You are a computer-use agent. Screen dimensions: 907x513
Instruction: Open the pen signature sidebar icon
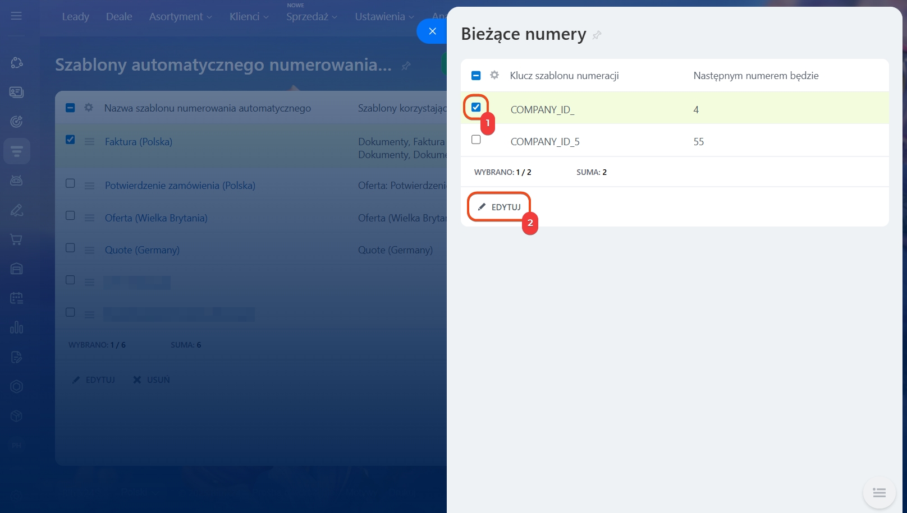point(16,210)
